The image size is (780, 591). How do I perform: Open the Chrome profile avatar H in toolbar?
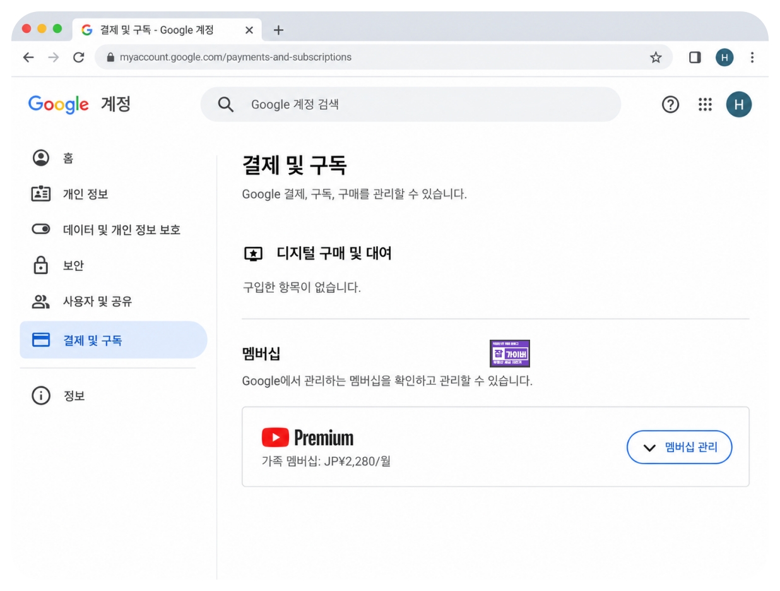pyautogui.click(x=724, y=57)
